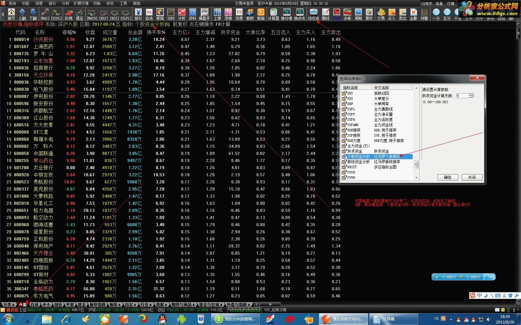Click the 供求资金计算天数 input field

(x=462, y=95)
